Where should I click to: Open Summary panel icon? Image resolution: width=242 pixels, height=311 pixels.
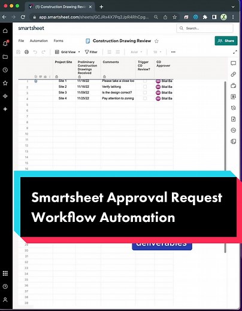click(233, 142)
